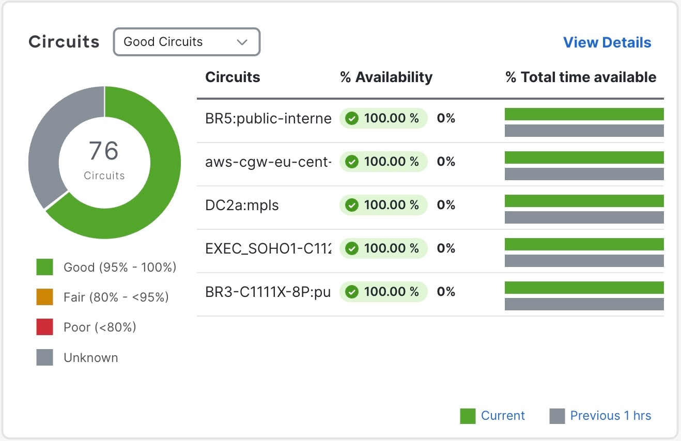Toggle the Previous 1 hrs legend entry
This screenshot has width=681, height=441.
[x=600, y=416]
